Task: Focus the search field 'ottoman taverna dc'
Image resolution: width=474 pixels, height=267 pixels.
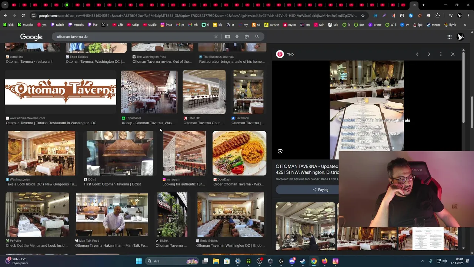Action: pyautogui.click(x=133, y=37)
